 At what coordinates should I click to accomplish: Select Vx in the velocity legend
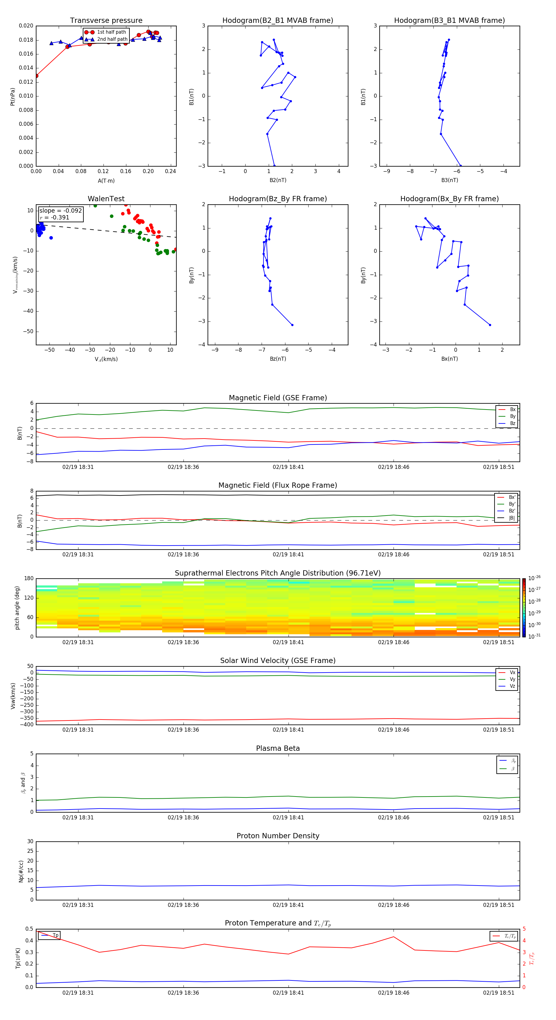point(507,672)
